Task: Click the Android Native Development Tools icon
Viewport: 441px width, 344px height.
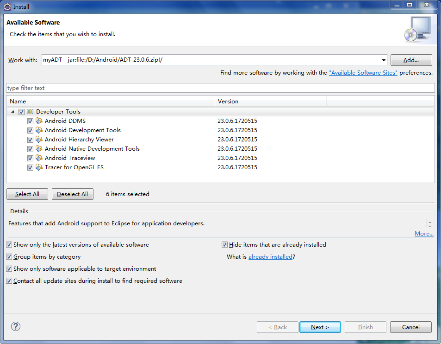Action: pos(39,149)
